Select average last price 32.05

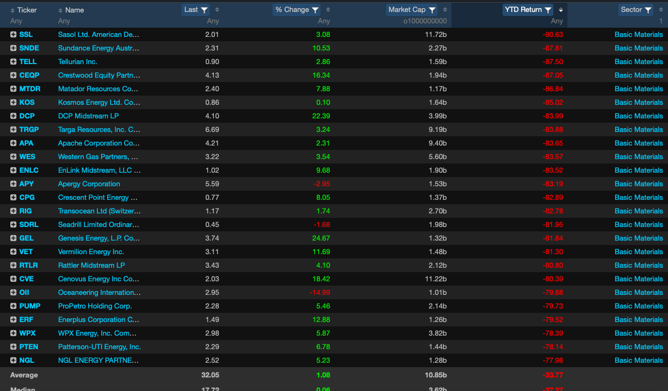[x=210, y=375]
